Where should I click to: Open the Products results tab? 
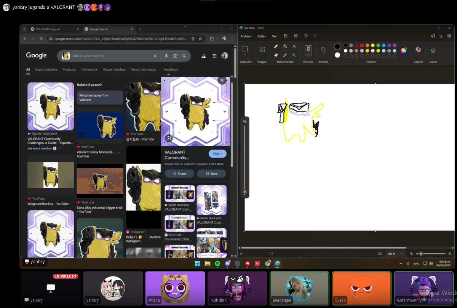69,70
